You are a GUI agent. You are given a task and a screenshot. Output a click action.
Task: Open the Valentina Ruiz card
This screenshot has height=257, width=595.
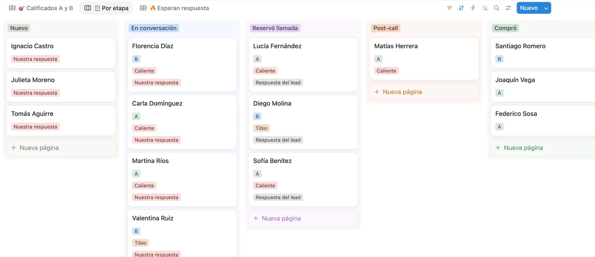click(182, 233)
